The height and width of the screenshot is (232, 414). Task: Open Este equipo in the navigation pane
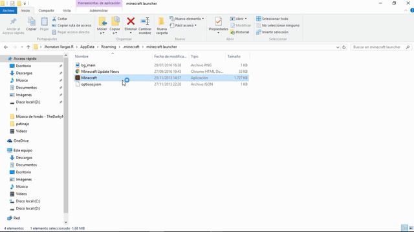(23, 150)
